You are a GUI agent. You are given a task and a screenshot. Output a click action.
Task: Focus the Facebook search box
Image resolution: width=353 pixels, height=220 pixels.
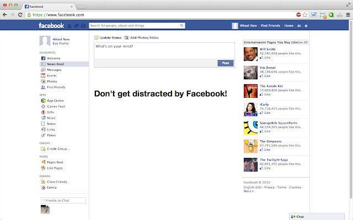tap(135, 26)
